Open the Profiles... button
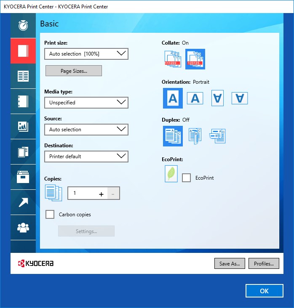294x308 pixels. tap(264, 263)
